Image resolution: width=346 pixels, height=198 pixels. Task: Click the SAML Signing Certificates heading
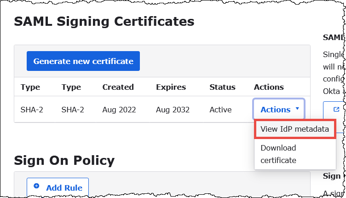pos(104,21)
